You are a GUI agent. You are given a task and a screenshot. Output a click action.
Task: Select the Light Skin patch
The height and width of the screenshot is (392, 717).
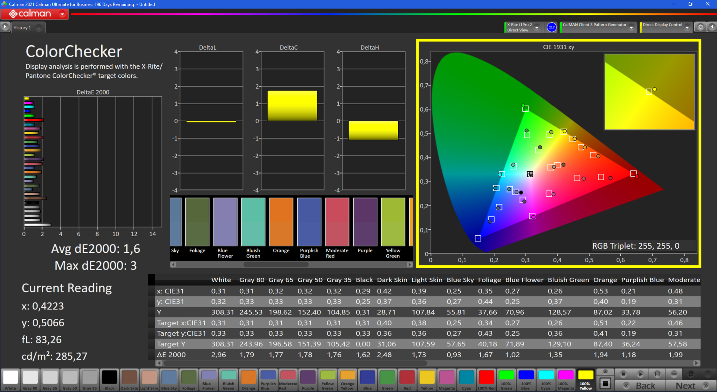pos(149,380)
